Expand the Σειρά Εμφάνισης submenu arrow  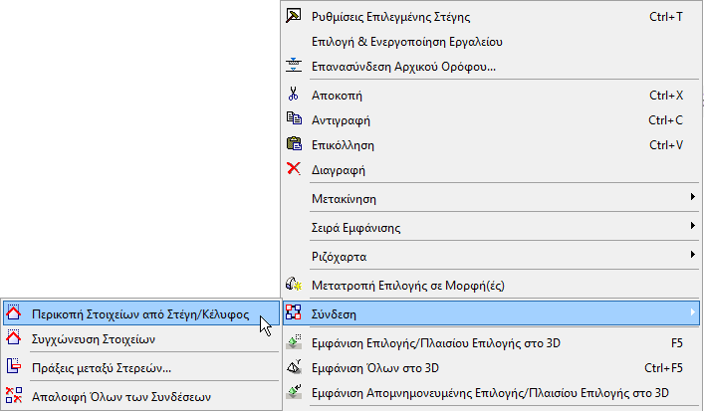[x=692, y=227]
